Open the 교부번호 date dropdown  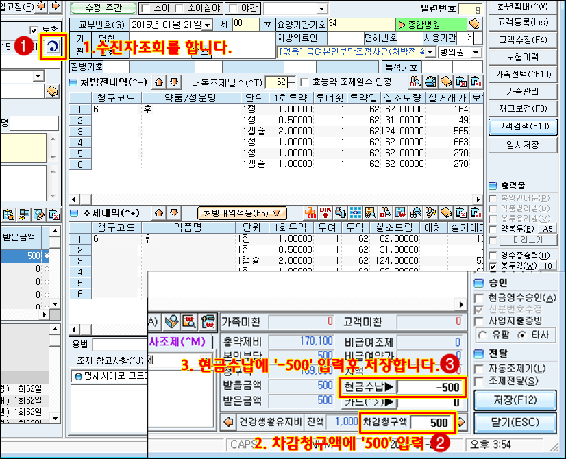coord(207,25)
